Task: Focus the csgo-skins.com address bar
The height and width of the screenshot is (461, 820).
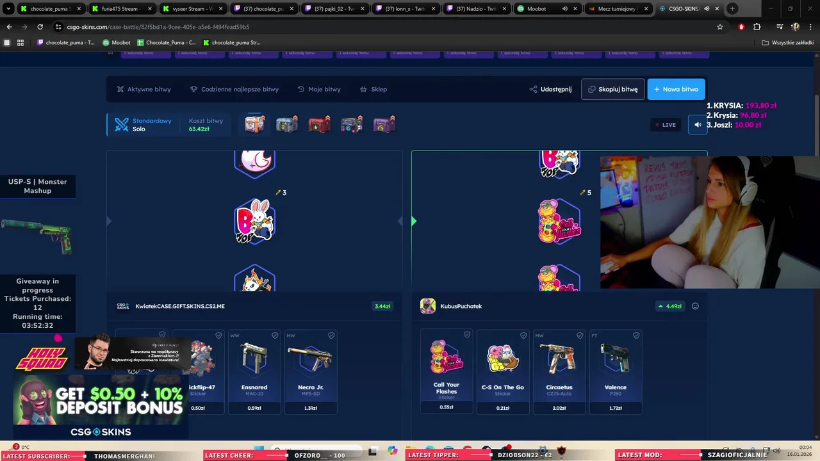Action: pos(384,27)
